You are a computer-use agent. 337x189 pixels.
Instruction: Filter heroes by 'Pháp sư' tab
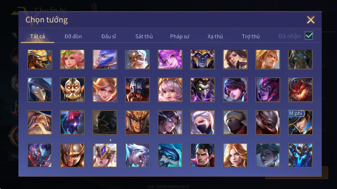180,36
